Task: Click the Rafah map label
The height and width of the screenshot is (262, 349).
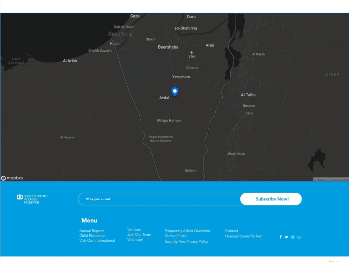Action: (x=114, y=44)
